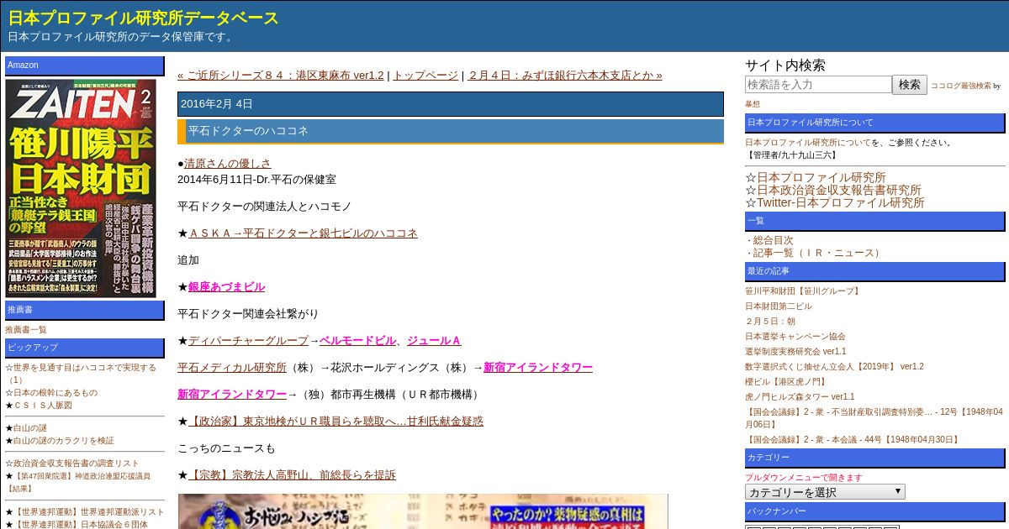This screenshot has width=1009, height=529.
Task: Open 日本プロファイル研究所について link
Action: pyautogui.click(x=808, y=142)
